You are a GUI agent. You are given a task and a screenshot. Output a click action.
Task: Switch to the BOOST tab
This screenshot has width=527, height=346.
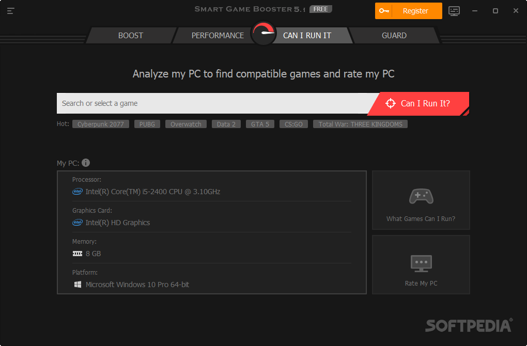pos(130,35)
